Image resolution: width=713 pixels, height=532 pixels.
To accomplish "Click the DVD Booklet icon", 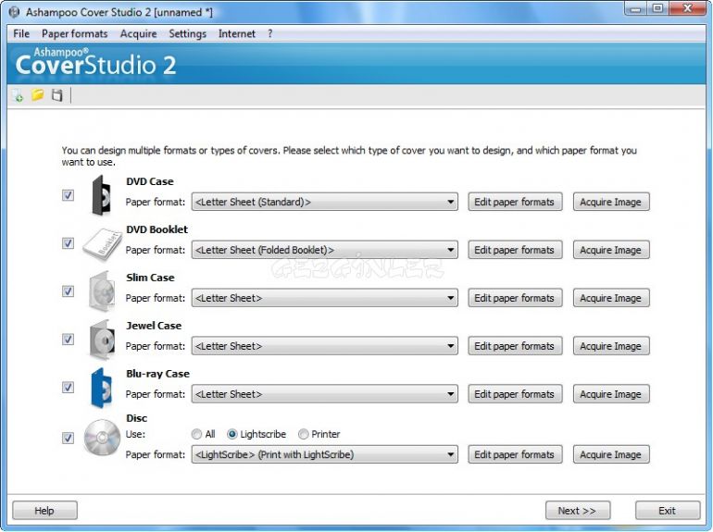I will tap(103, 244).
